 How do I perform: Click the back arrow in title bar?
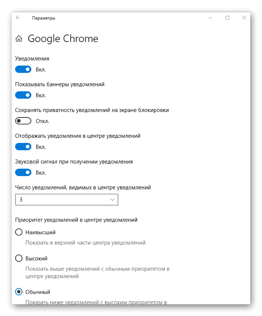(x=18, y=18)
